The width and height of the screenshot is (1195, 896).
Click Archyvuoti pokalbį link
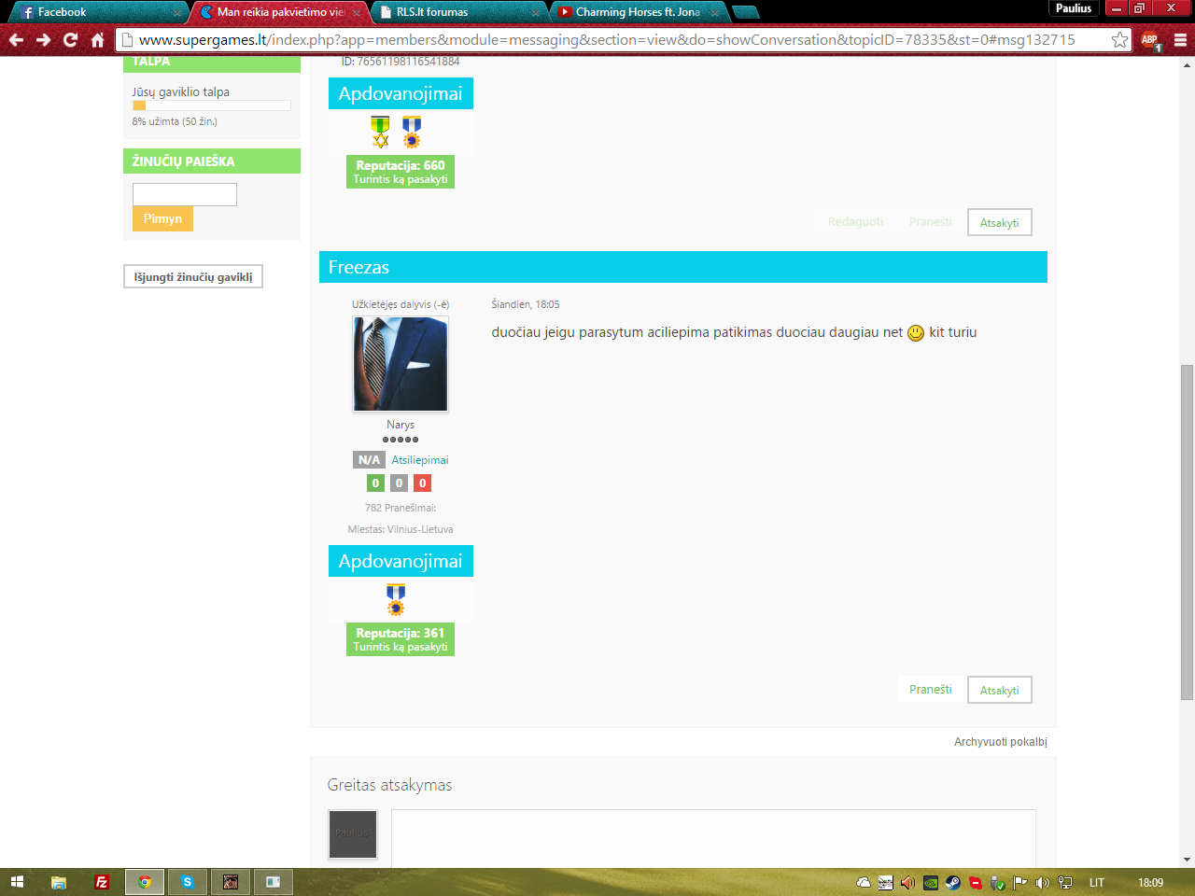1000,742
